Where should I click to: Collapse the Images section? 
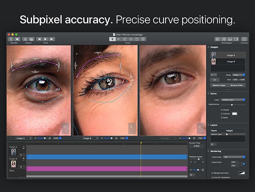point(208,47)
